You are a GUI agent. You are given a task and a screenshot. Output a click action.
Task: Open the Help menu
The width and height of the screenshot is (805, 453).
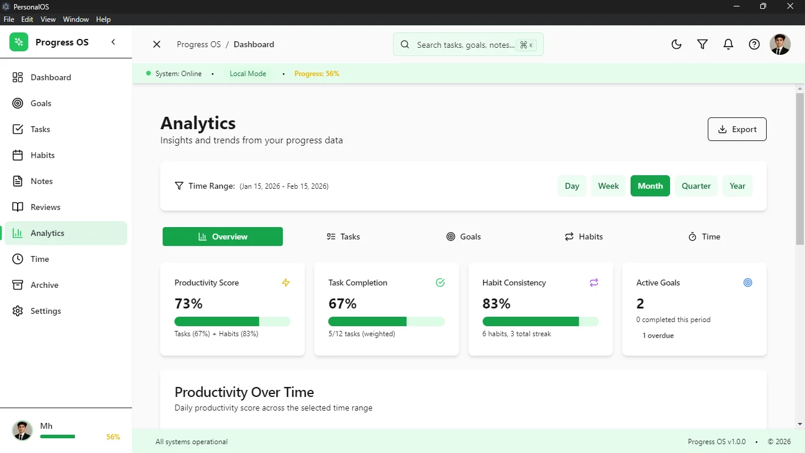coord(103,19)
